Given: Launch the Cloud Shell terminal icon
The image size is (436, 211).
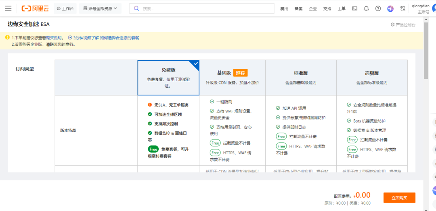Looking at the screenshot, I should tap(354, 8).
